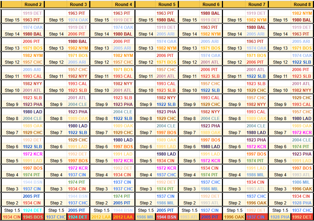The height and width of the screenshot is (221, 314).
Task: Select the Round 8 header cell
Action: (x=302, y=4)
